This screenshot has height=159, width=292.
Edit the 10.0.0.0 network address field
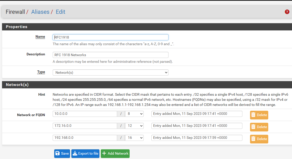tap(85, 114)
